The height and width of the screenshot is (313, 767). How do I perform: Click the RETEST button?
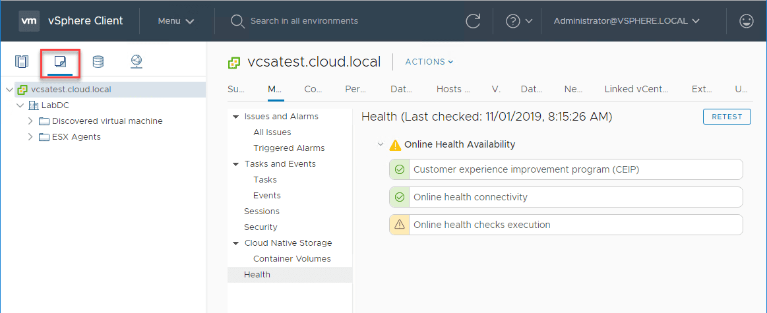tap(727, 117)
